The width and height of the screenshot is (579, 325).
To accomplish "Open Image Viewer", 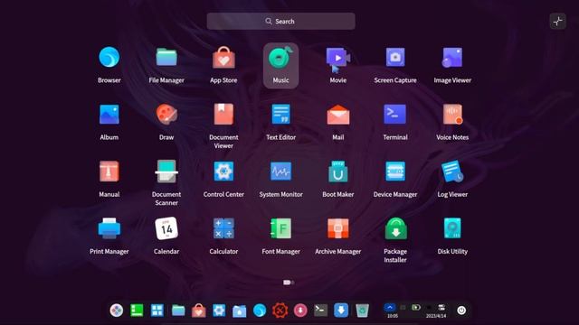I will [452, 58].
